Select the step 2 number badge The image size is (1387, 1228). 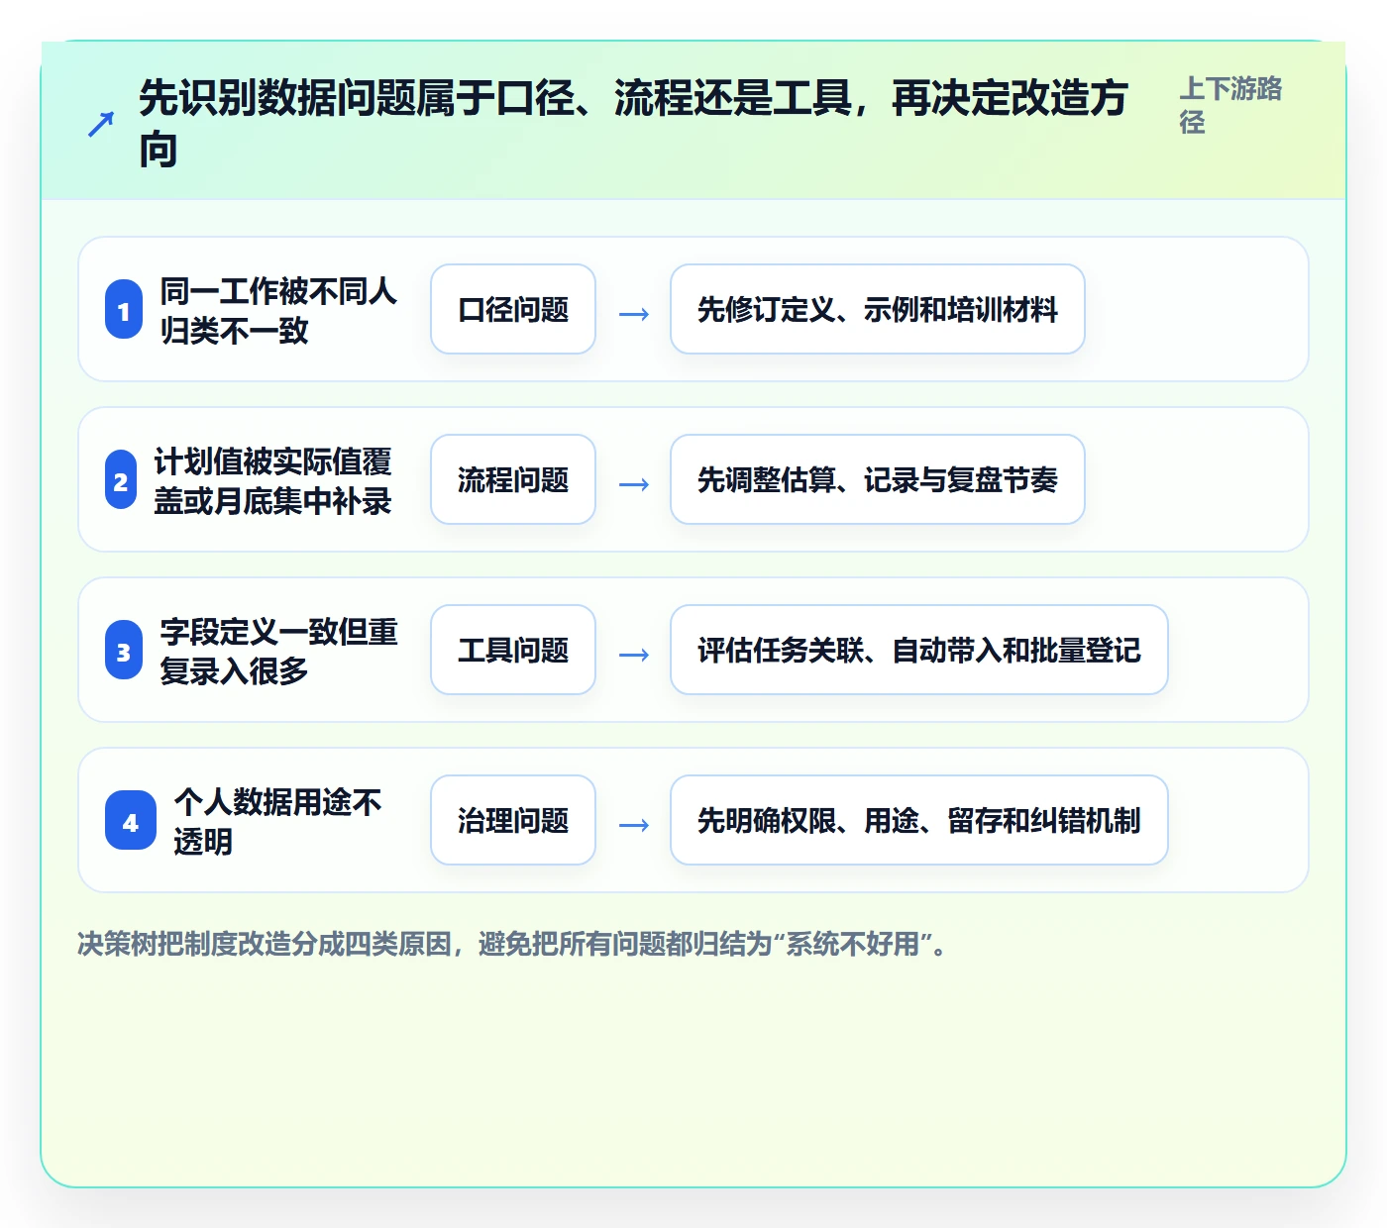[121, 480]
